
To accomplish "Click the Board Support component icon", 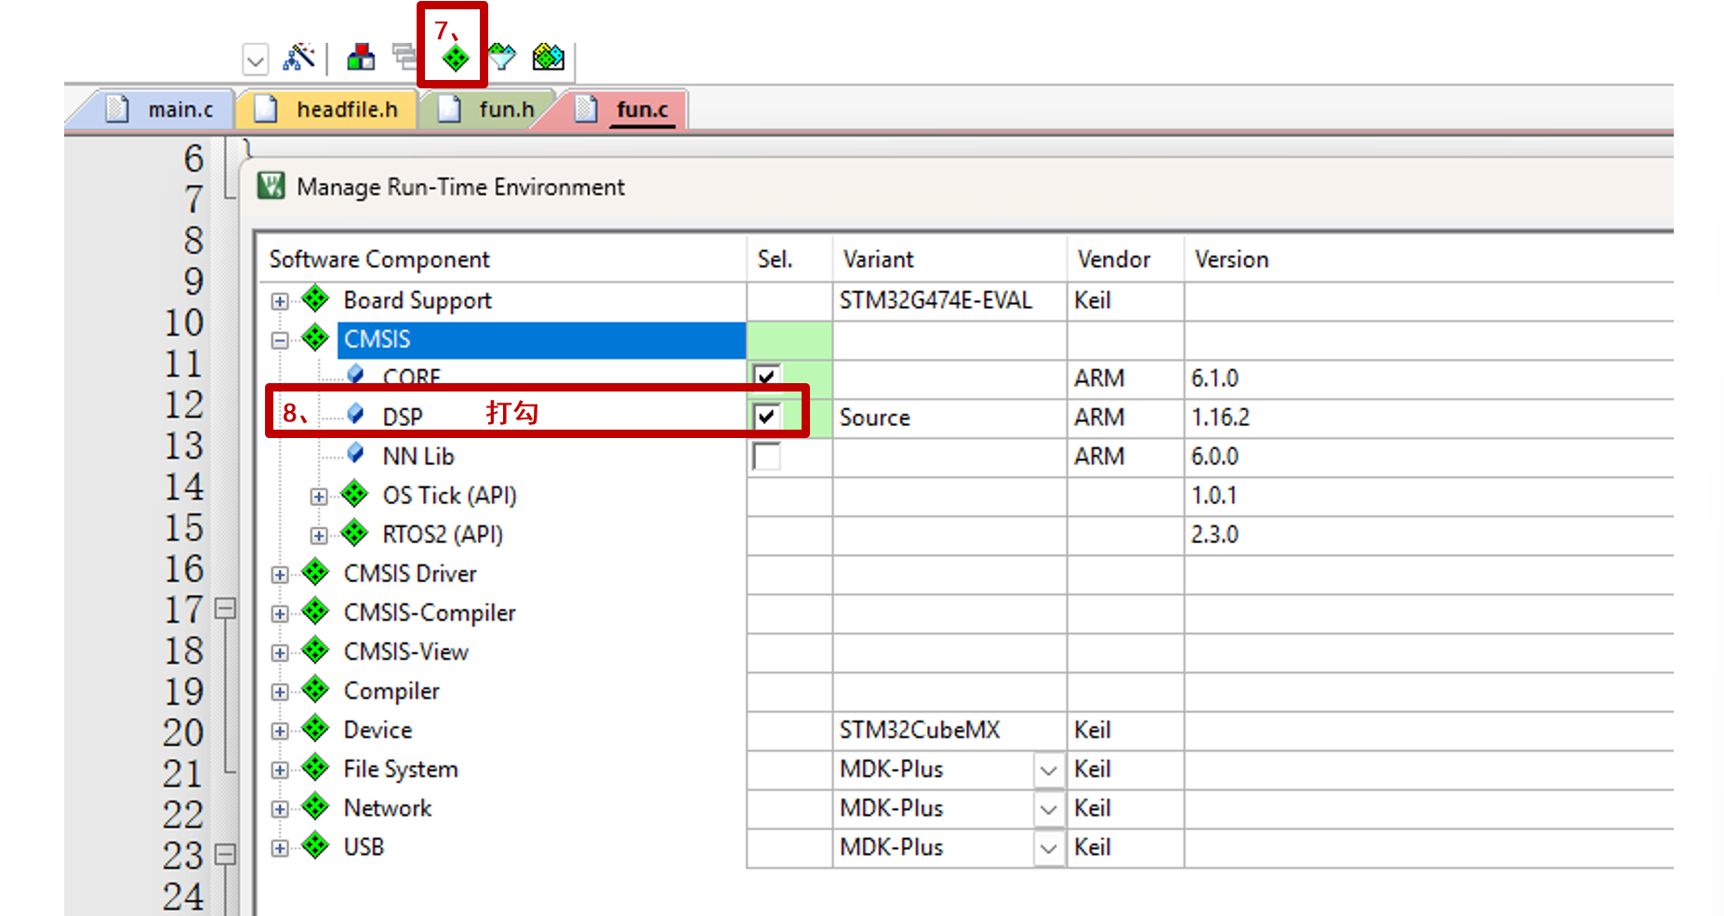I will coord(315,299).
